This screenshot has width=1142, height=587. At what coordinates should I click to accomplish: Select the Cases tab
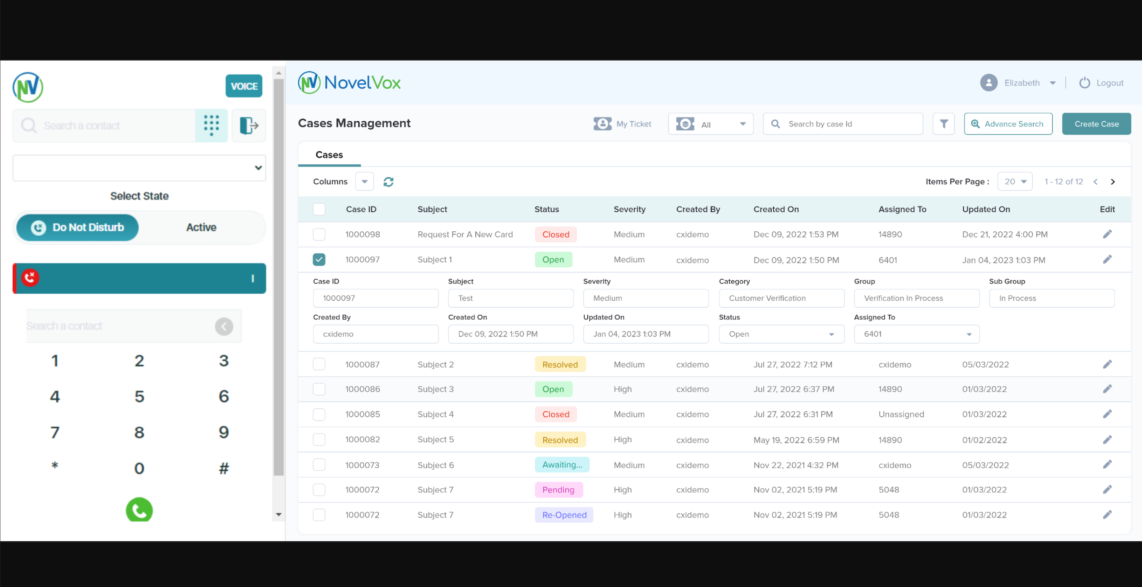(x=329, y=155)
